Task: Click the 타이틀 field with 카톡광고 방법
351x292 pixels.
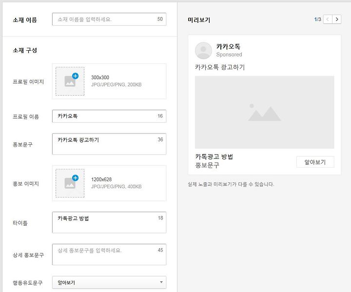Action: (109, 222)
